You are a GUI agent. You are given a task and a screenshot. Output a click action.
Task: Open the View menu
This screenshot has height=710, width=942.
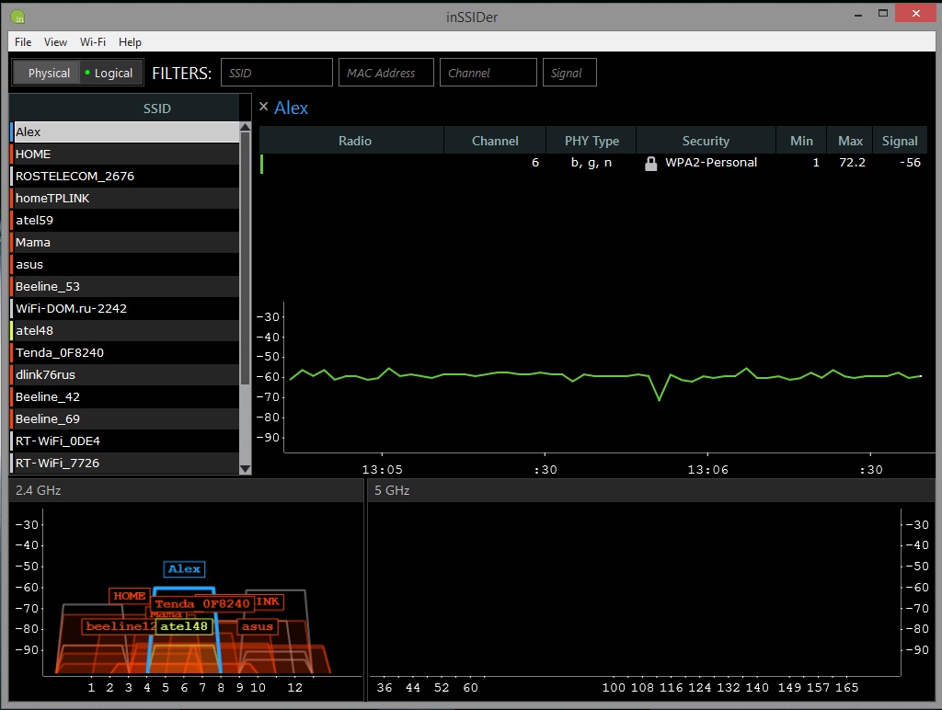pyautogui.click(x=55, y=41)
